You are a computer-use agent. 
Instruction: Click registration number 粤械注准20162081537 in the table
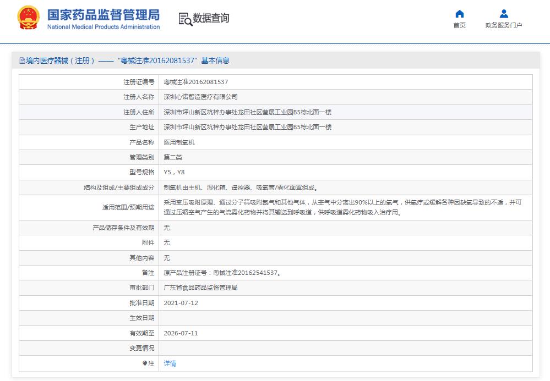196,82
